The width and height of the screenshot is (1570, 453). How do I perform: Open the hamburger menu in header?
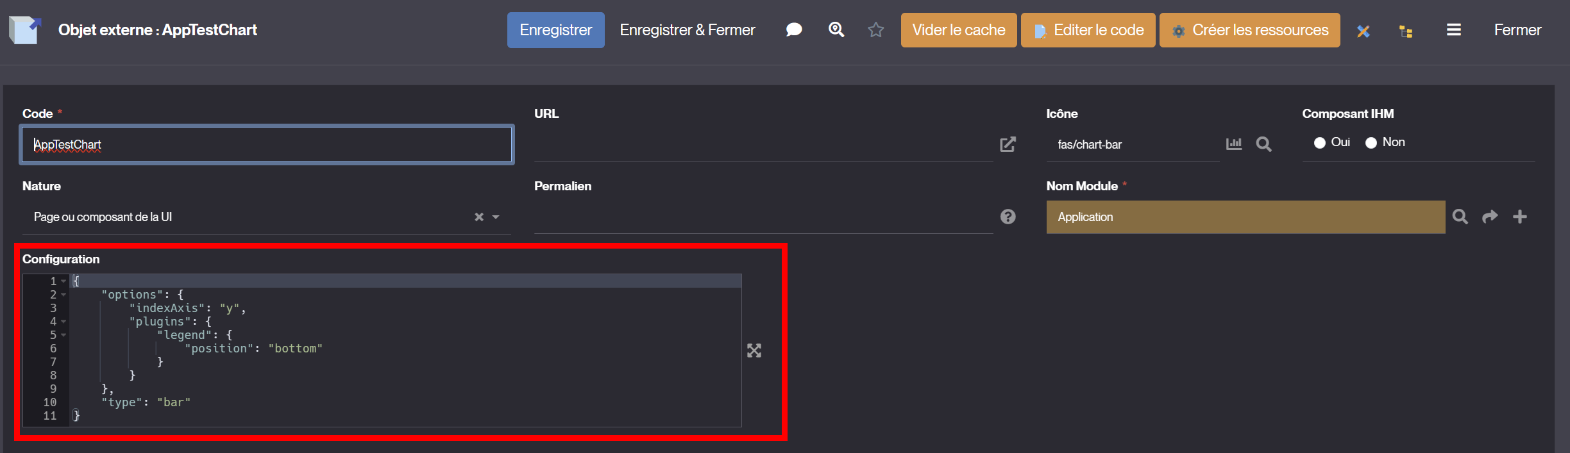pyautogui.click(x=1454, y=30)
